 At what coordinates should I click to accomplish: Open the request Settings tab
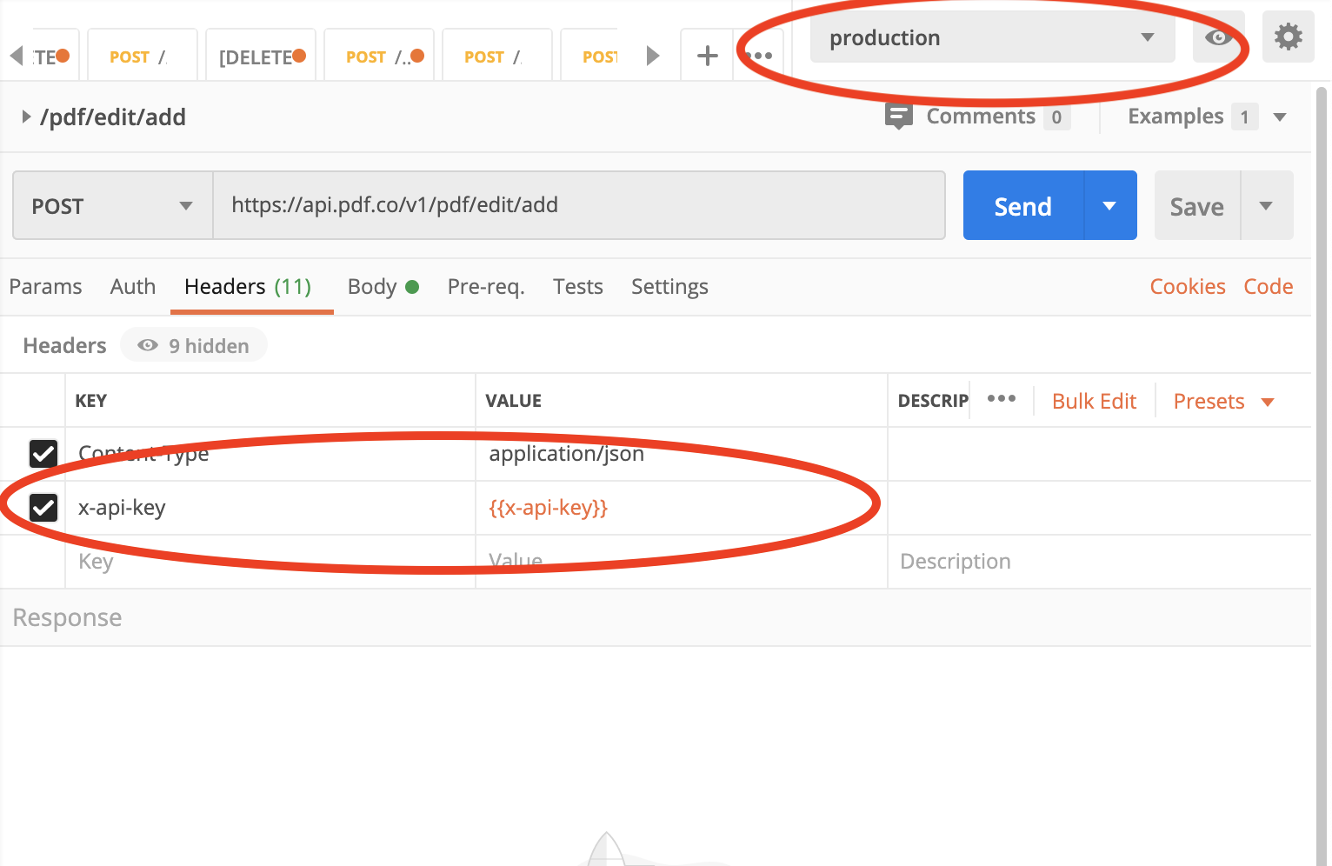[x=669, y=287]
